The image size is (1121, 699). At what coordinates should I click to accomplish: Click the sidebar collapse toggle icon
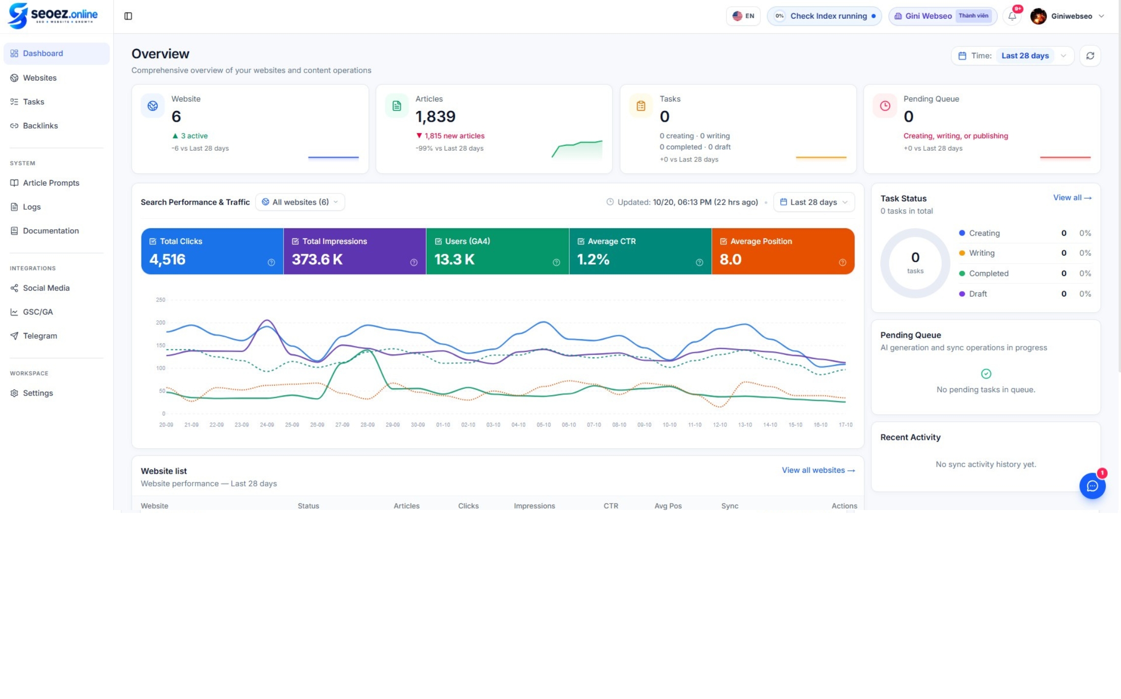click(128, 16)
